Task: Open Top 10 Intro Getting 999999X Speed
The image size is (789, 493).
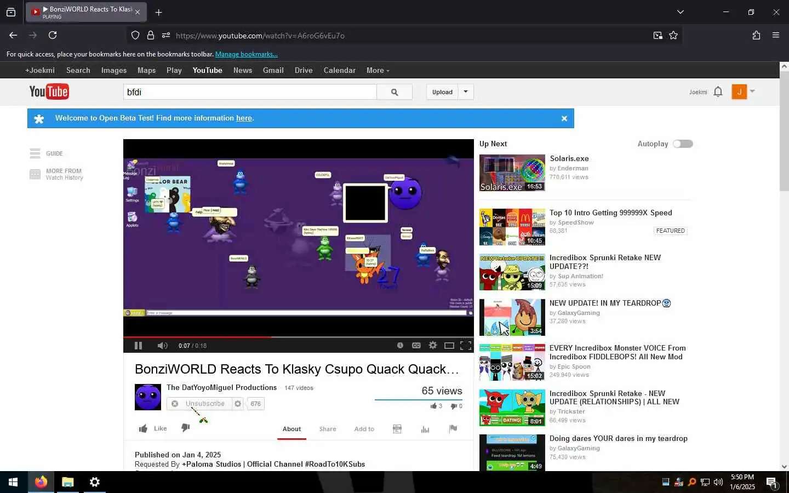Action: tap(611, 213)
